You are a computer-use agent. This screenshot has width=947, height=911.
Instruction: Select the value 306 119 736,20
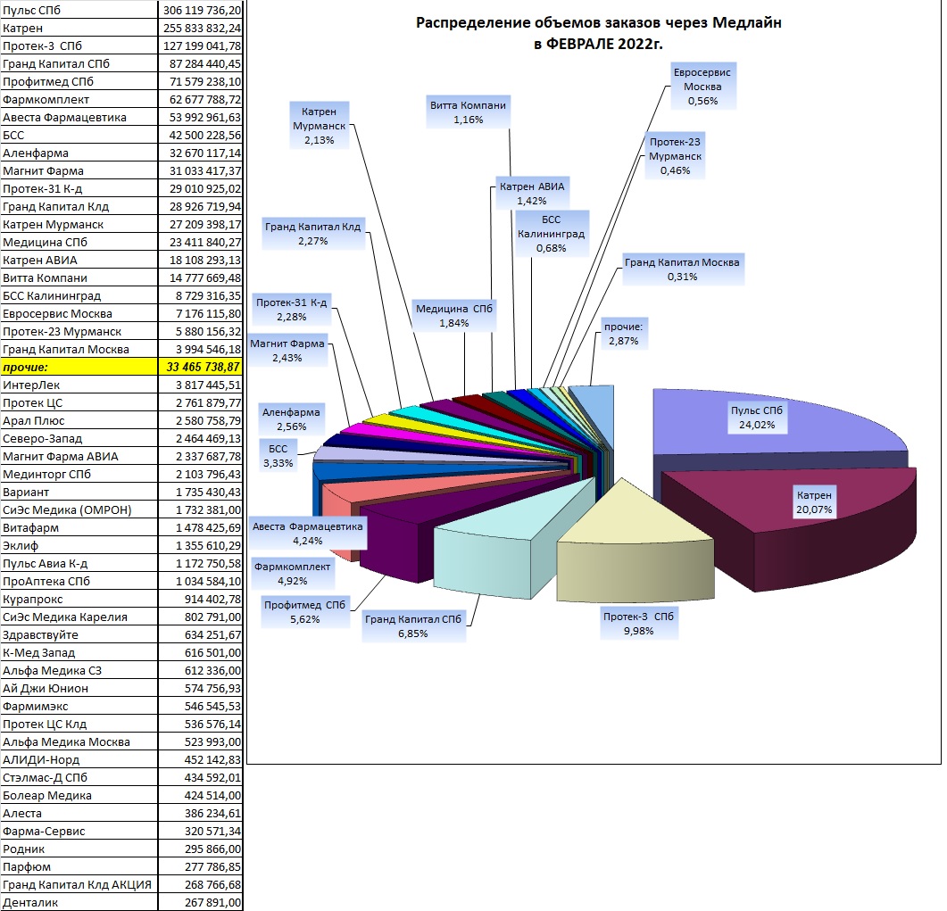click(x=201, y=10)
